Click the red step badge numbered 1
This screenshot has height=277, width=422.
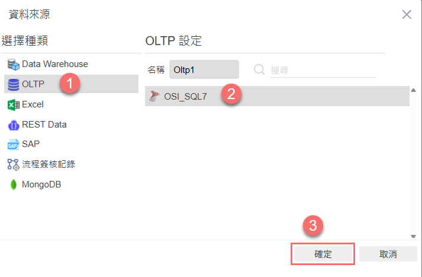(x=70, y=84)
